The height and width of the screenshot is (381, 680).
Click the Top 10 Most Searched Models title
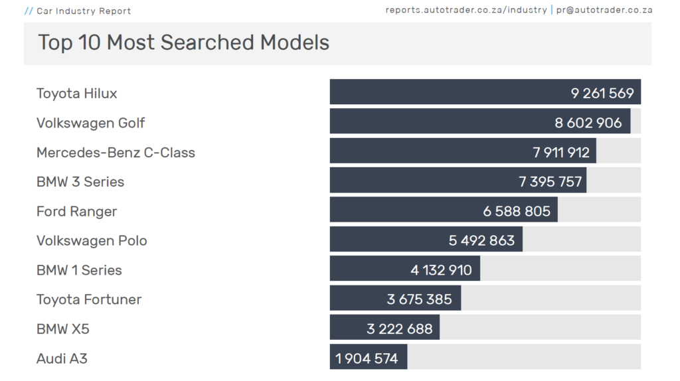point(184,42)
